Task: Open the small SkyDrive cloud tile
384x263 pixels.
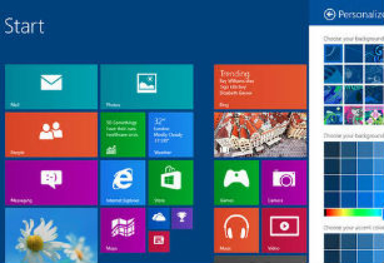Action: point(159,219)
